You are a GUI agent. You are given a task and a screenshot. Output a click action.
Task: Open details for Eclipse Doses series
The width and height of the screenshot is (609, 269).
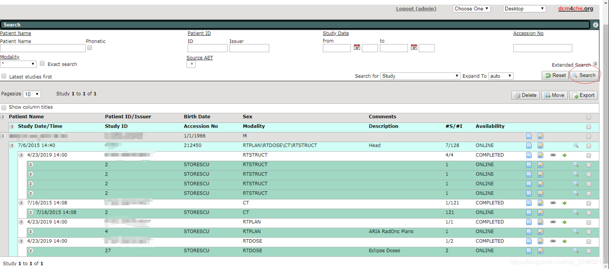click(529, 251)
